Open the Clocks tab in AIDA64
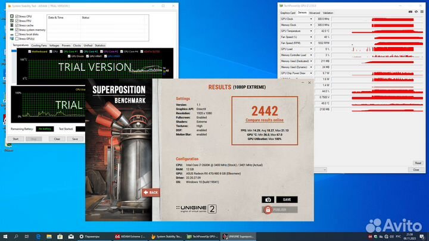 coord(77,46)
